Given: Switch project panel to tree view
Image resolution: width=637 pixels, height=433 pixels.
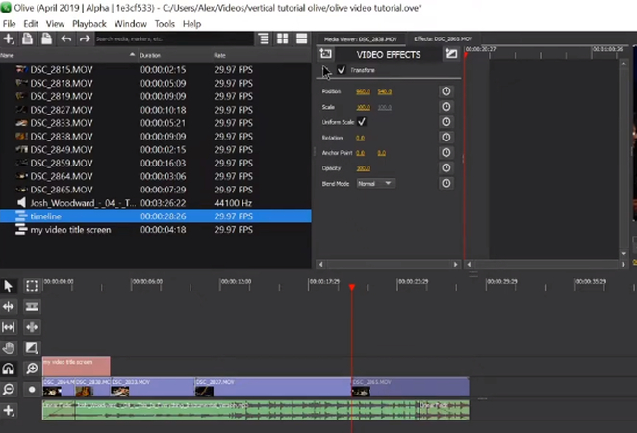Looking at the screenshot, I should 264,39.
